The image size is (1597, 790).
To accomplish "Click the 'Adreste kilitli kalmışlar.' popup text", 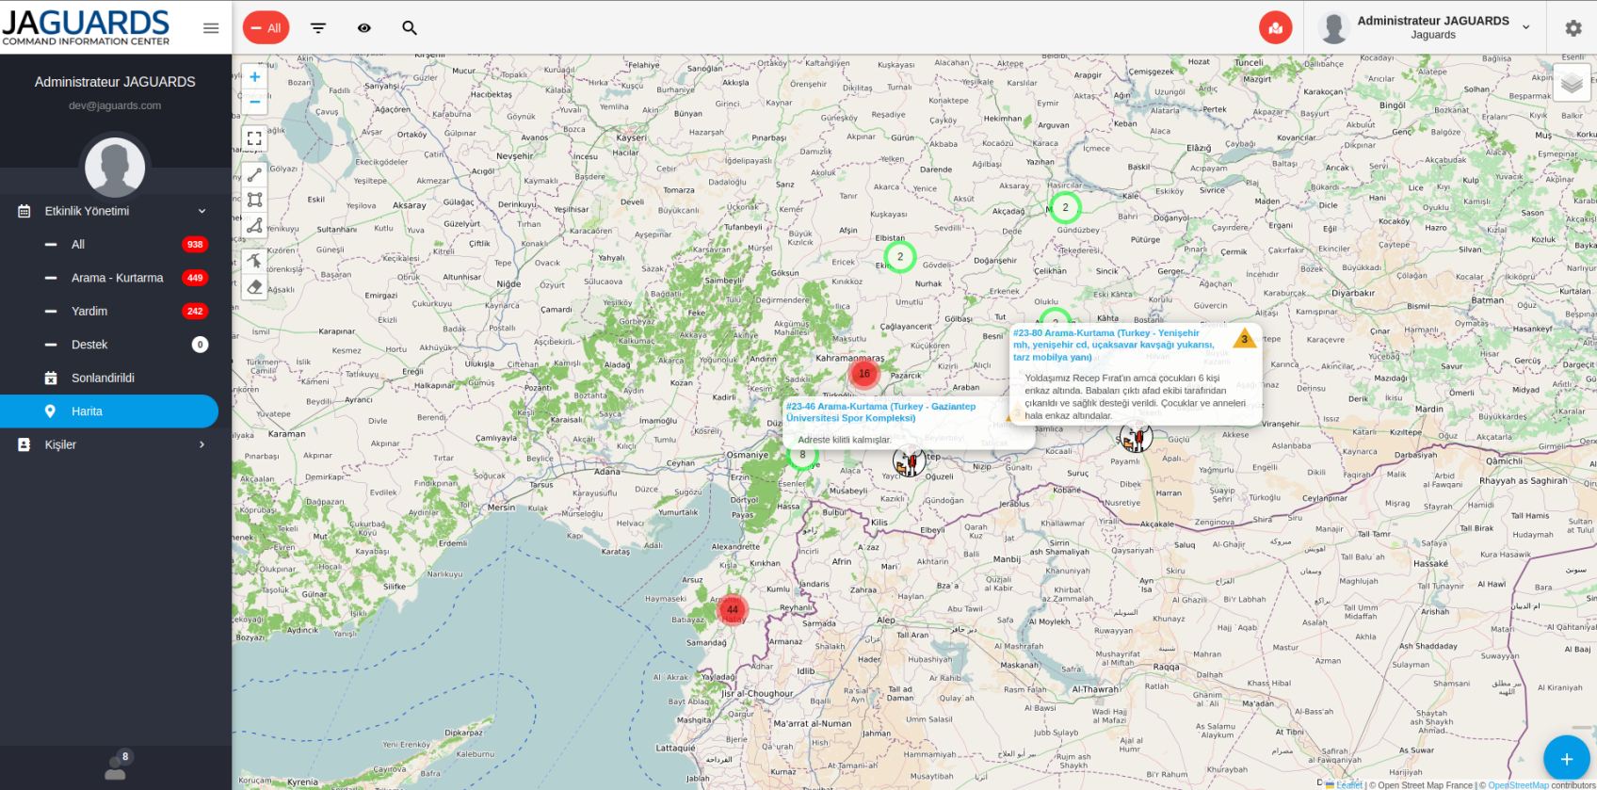I will [845, 440].
